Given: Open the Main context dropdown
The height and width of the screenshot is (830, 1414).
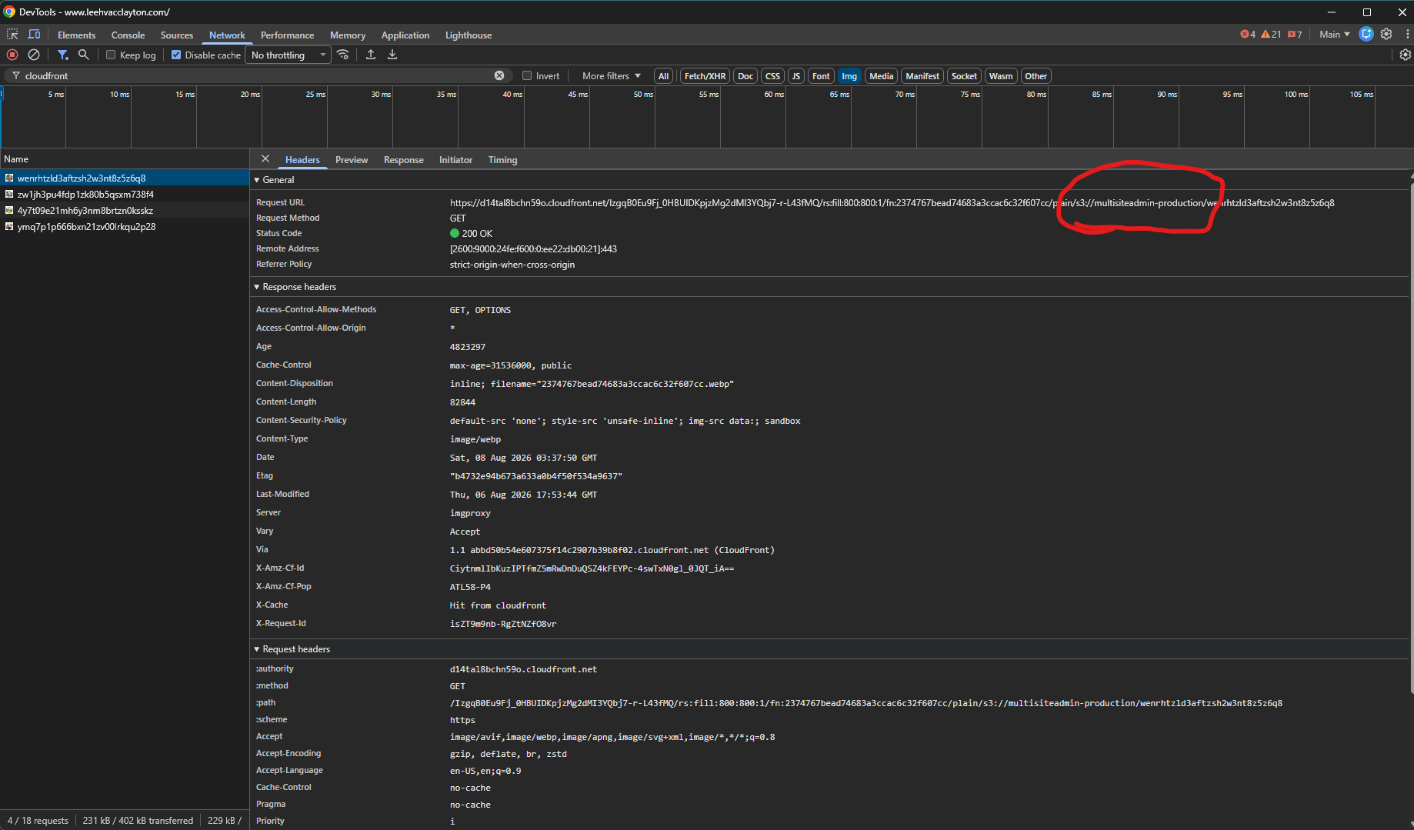Looking at the screenshot, I should (1335, 35).
